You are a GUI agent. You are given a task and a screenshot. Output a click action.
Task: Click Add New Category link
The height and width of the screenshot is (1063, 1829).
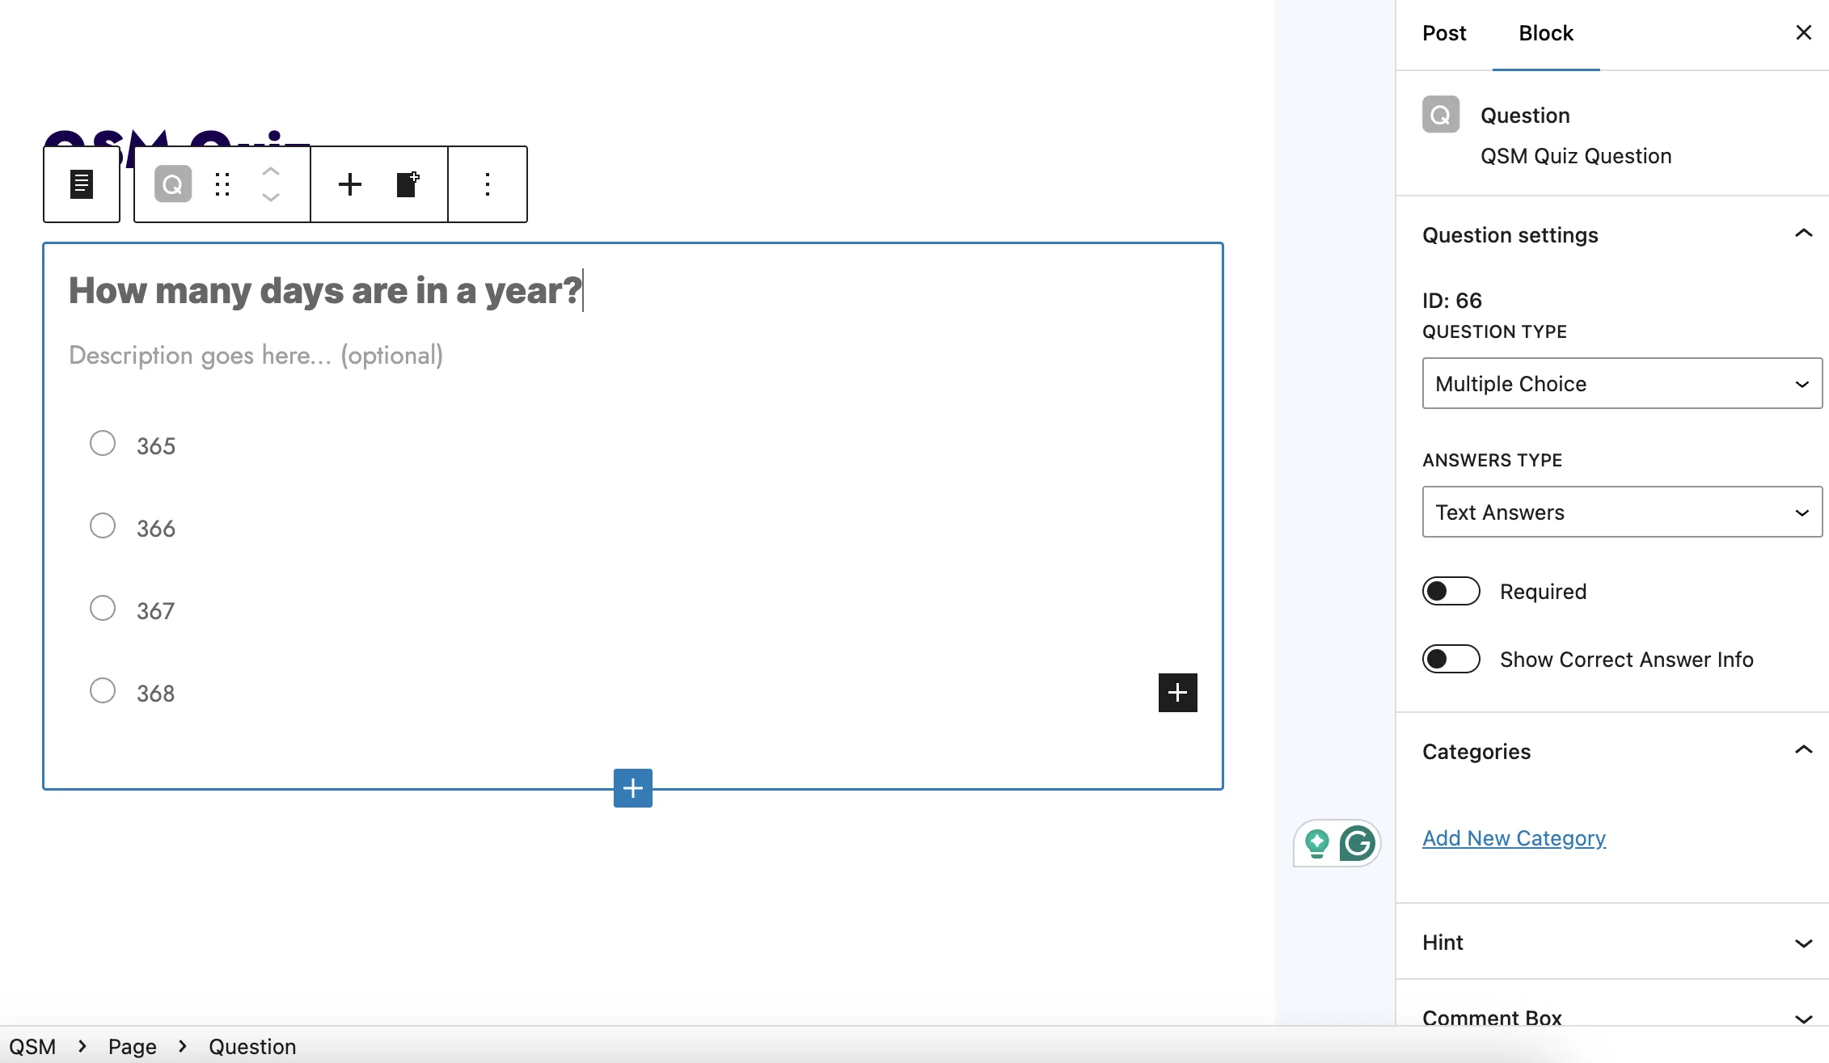1514,837
